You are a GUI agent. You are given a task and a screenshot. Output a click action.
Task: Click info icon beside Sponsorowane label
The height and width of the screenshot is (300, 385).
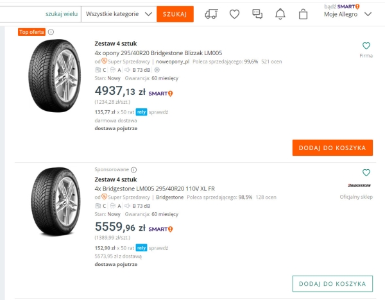pos(134,169)
